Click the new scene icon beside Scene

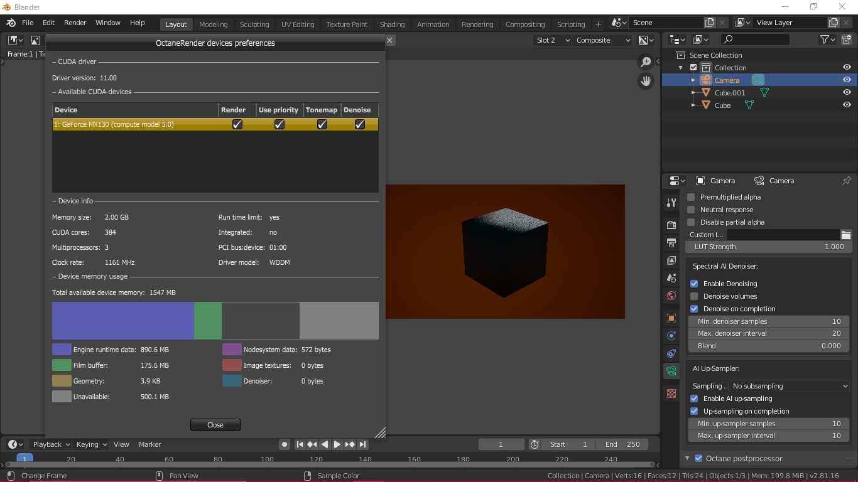(710, 23)
